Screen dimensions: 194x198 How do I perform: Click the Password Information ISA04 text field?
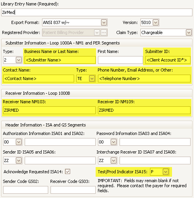pos(155,142)
